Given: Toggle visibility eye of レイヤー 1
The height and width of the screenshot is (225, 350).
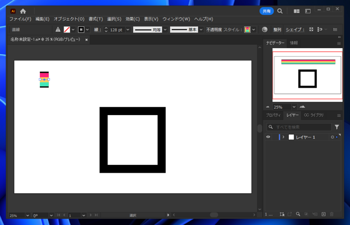Looking at the screenshot, I should coord(268,137).
